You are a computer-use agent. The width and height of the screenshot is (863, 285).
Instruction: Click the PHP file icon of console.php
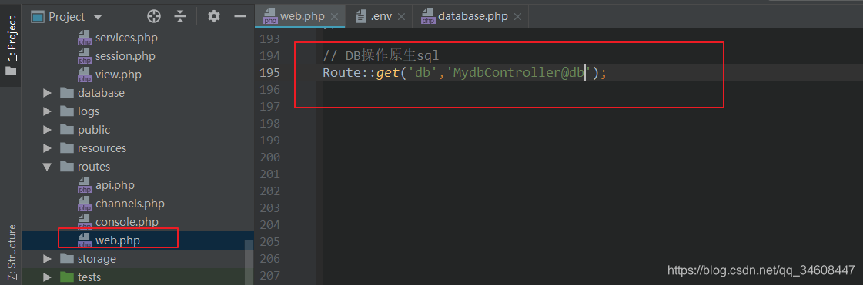(85, 223)
